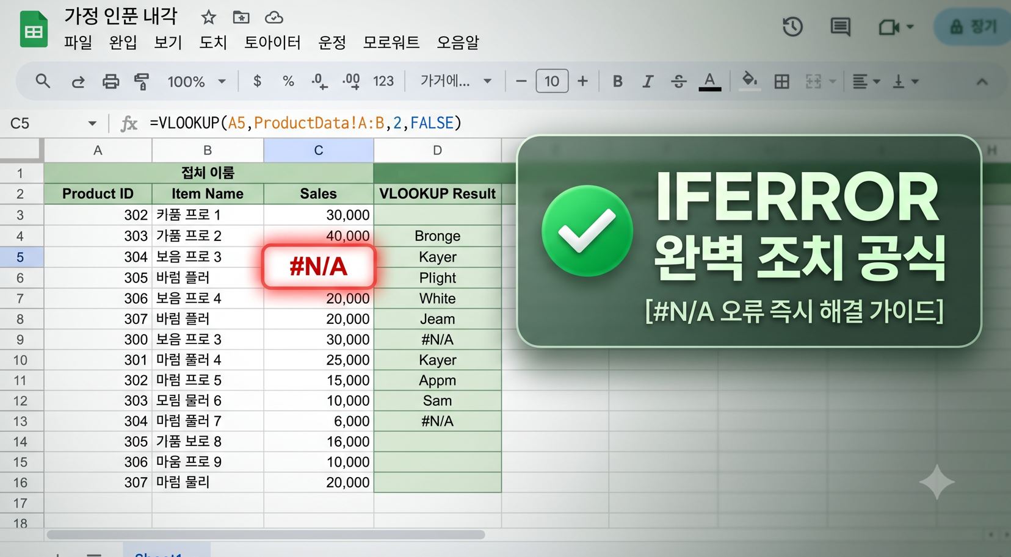Toggle strikethrough formatting

tap(678, 81)
